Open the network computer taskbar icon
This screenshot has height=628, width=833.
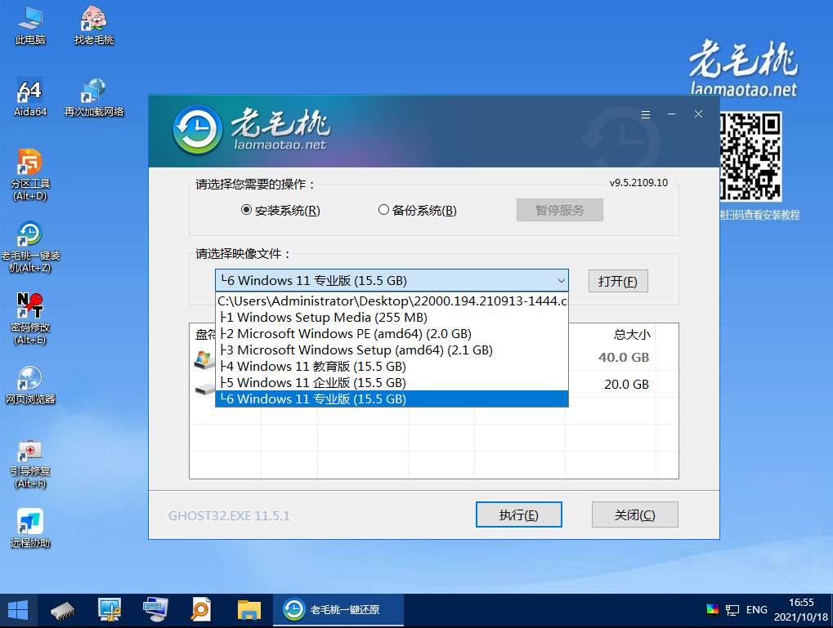110,610
